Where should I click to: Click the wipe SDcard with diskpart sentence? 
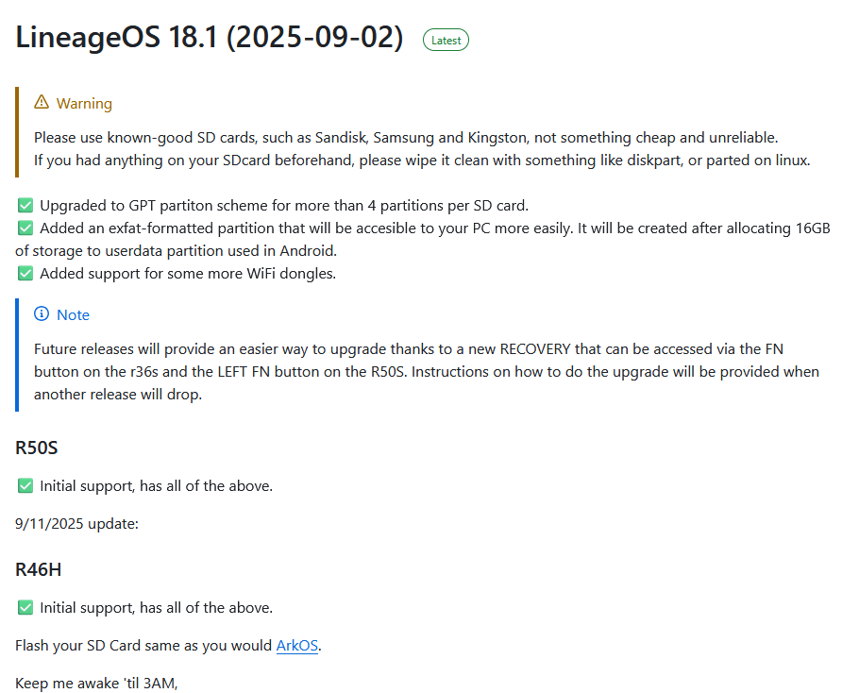[x=422, y=161]
